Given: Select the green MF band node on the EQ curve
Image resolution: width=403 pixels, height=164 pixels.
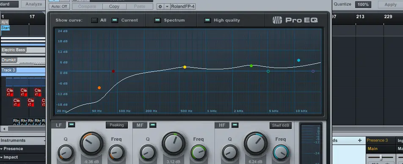Looking at the screenshot, I should 251,66.
